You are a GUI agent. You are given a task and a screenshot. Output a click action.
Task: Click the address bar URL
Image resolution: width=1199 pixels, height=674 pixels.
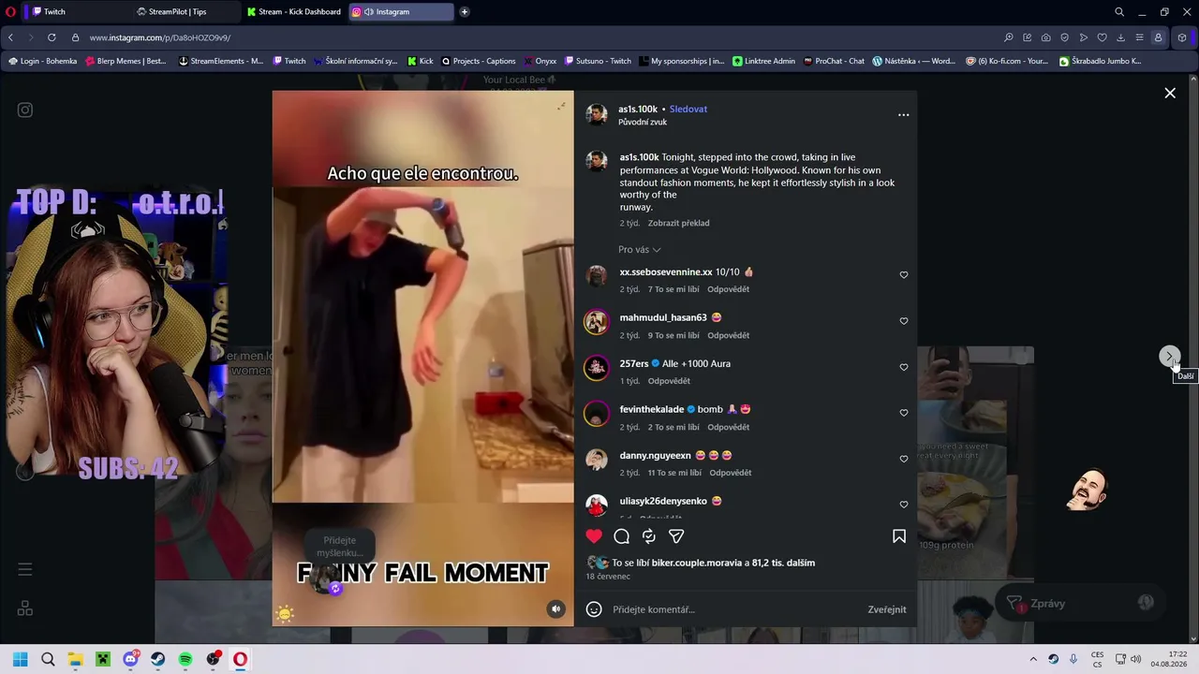click(x=160, y=37)
